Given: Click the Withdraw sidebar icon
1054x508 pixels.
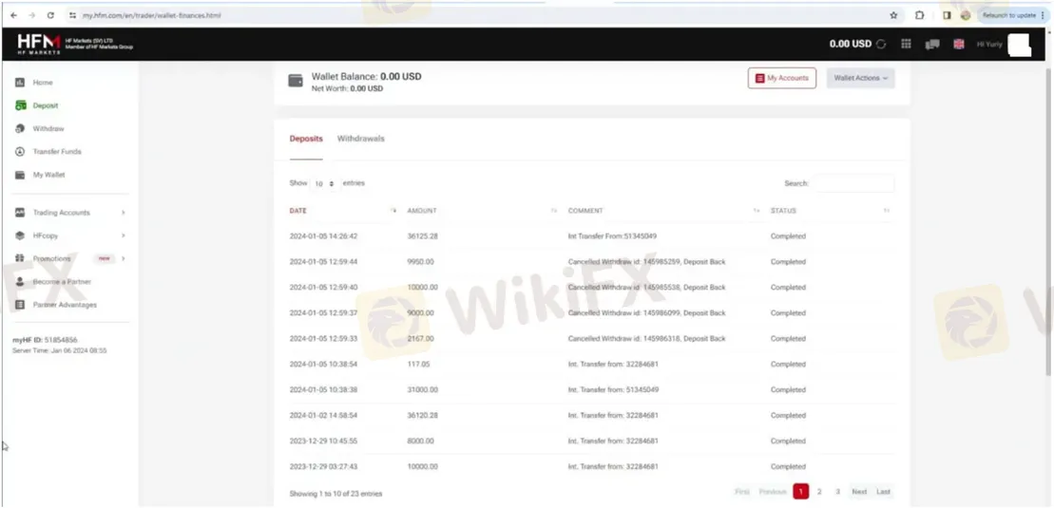Looking at the screenshot, I should tap(20, 128).
